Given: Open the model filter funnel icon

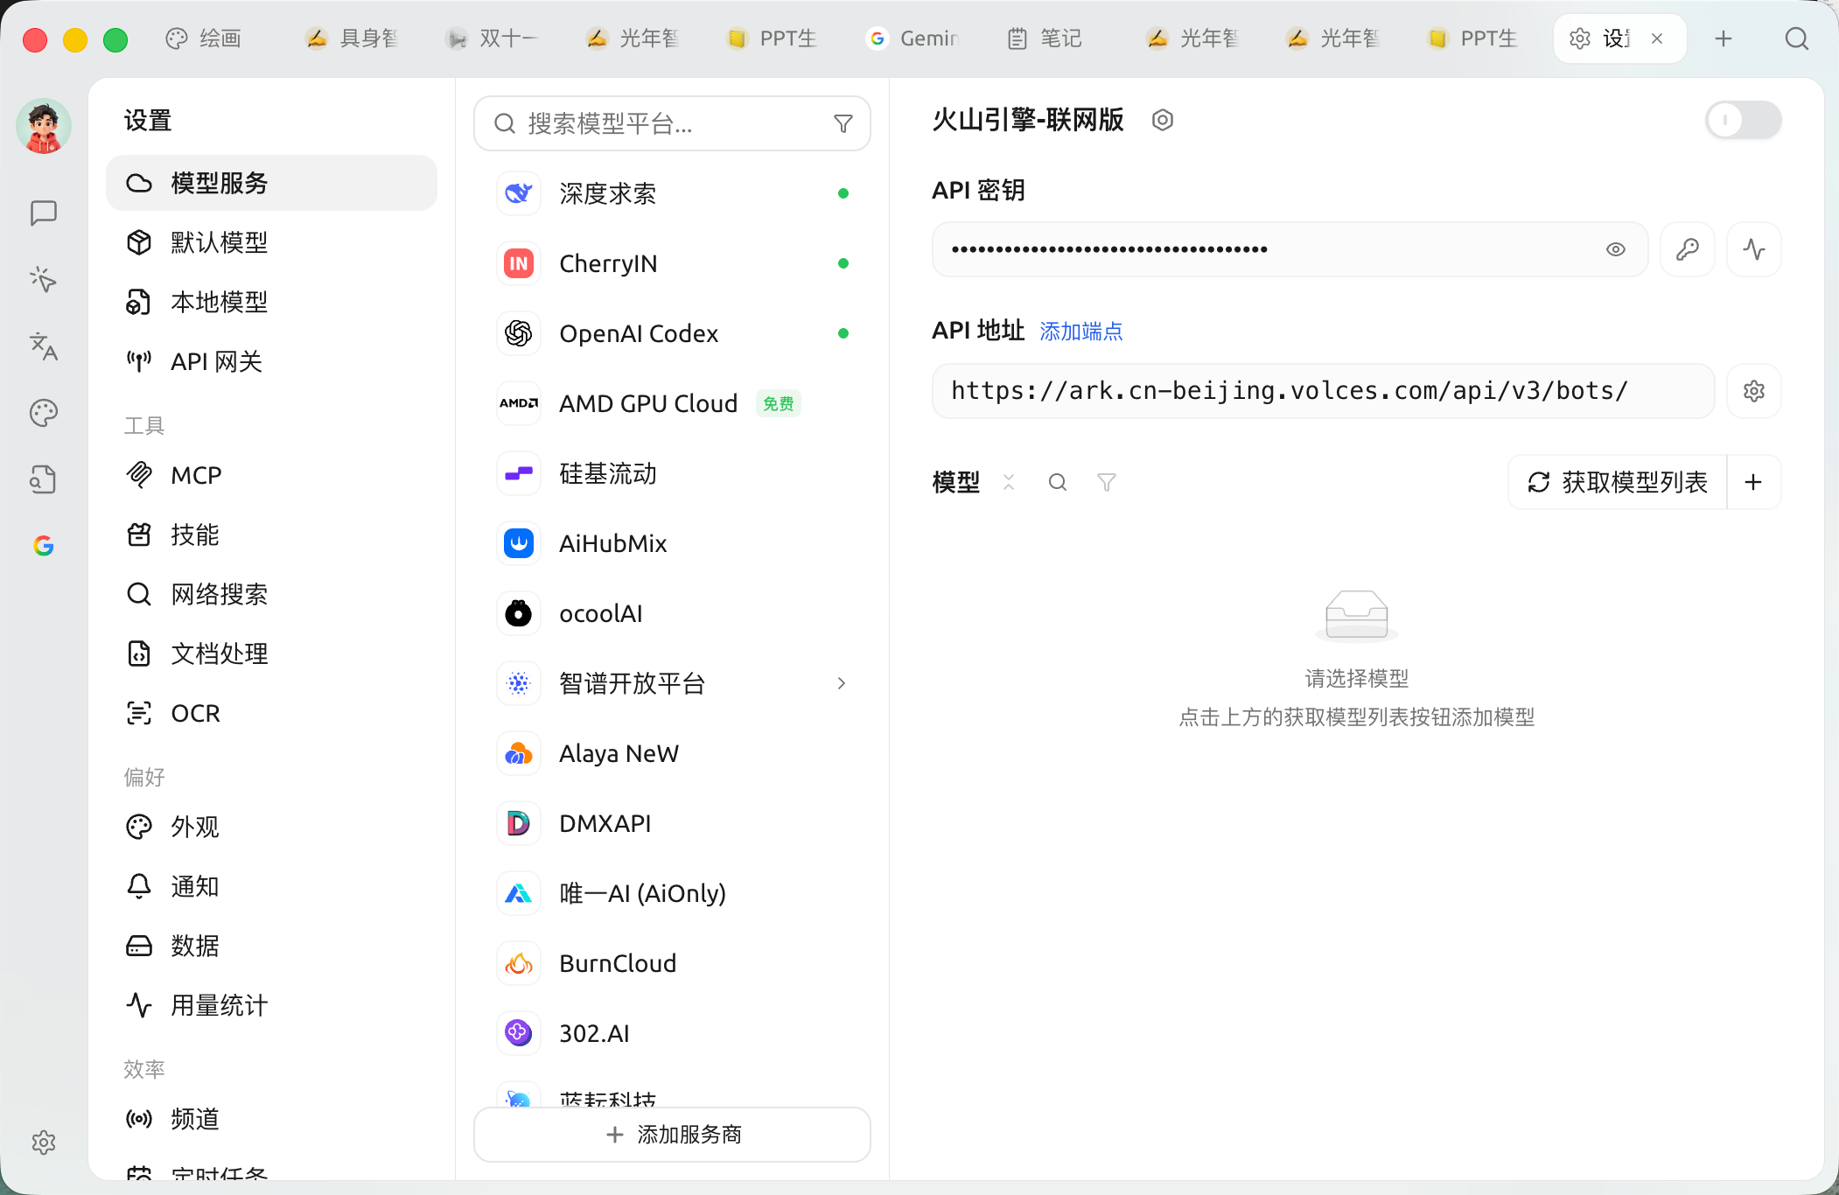Looking at the screenshot, I should [x=1107, y=482].
